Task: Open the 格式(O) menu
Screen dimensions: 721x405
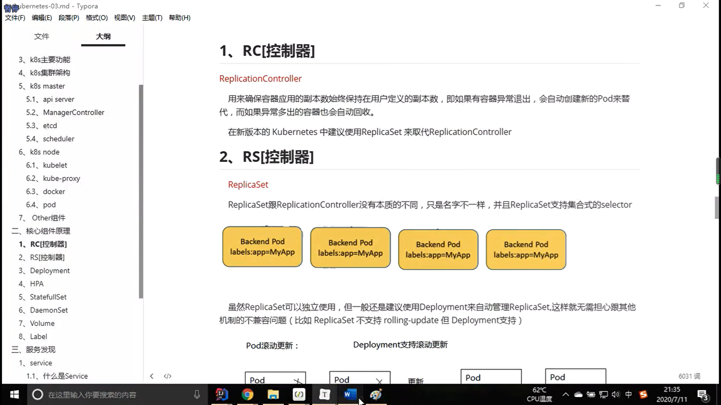Action: coord(97,18)
